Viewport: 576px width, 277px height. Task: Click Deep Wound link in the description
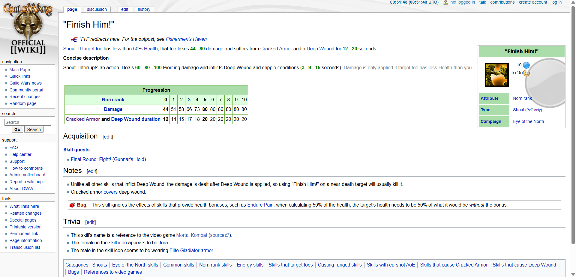(x=320, y=49)
